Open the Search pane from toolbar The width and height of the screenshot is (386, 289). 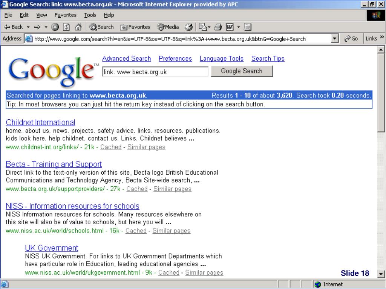coord(101,27)
